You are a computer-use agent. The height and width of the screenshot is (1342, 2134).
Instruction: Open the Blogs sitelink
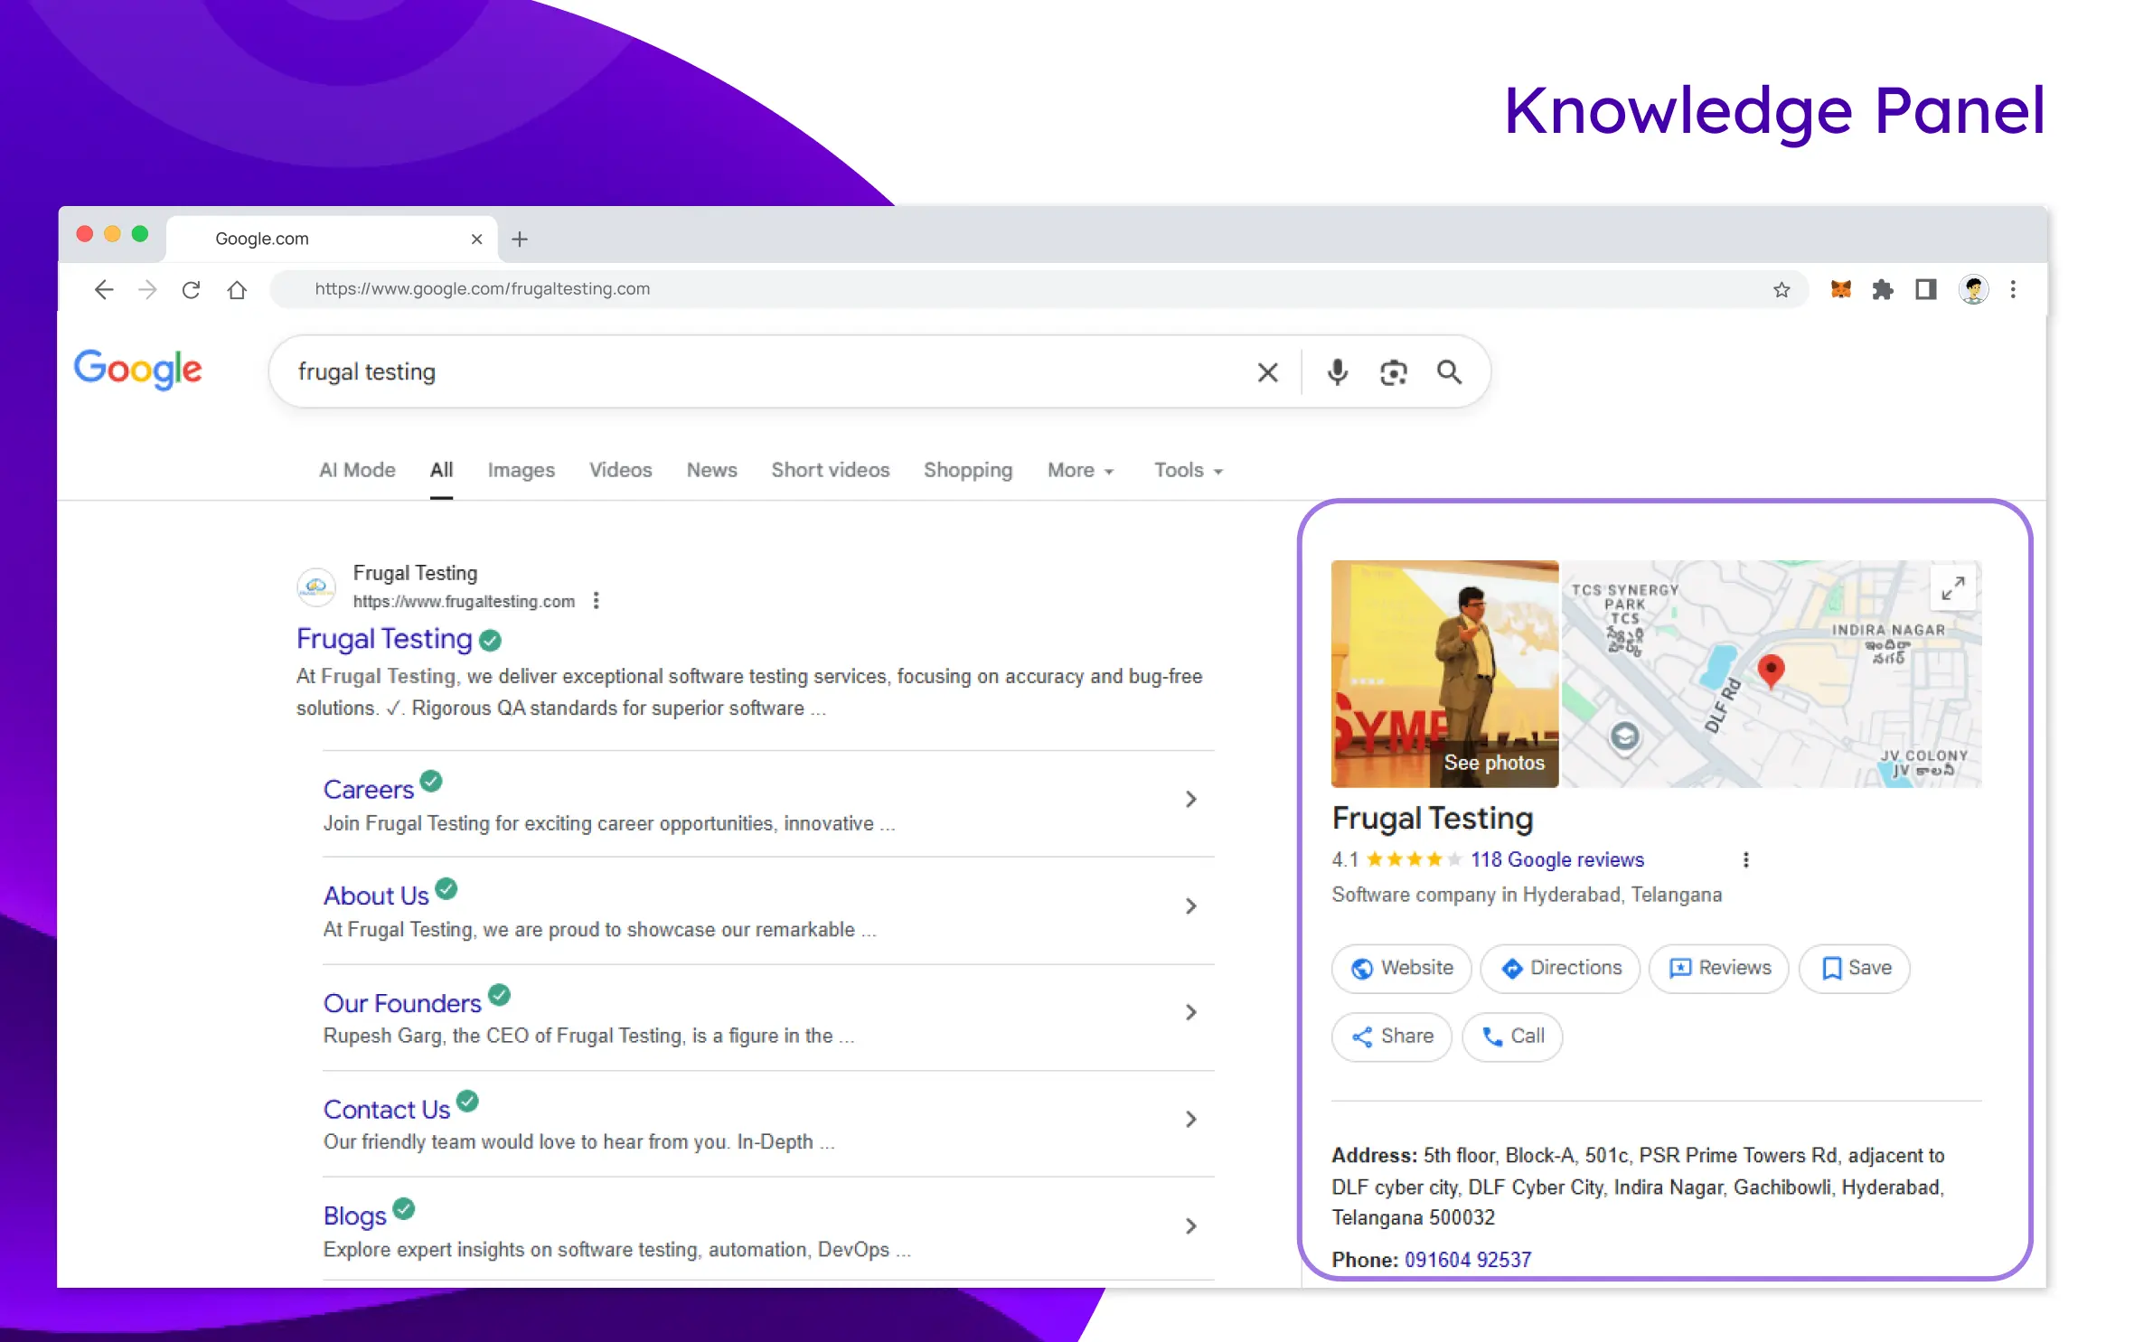point(354,1215)
